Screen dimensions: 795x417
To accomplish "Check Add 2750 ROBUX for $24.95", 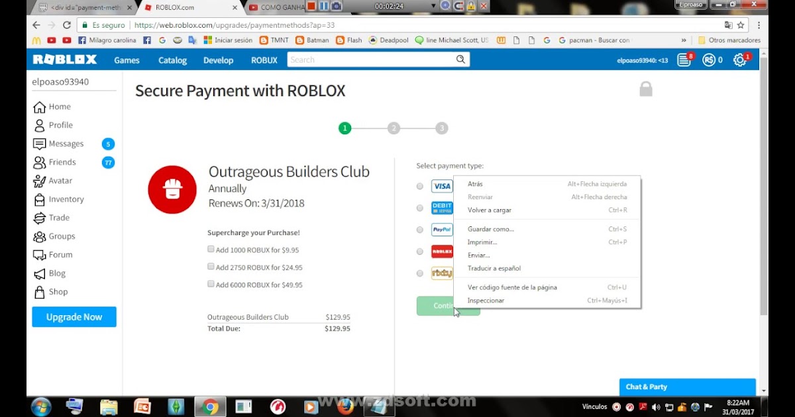I will 211,267.
